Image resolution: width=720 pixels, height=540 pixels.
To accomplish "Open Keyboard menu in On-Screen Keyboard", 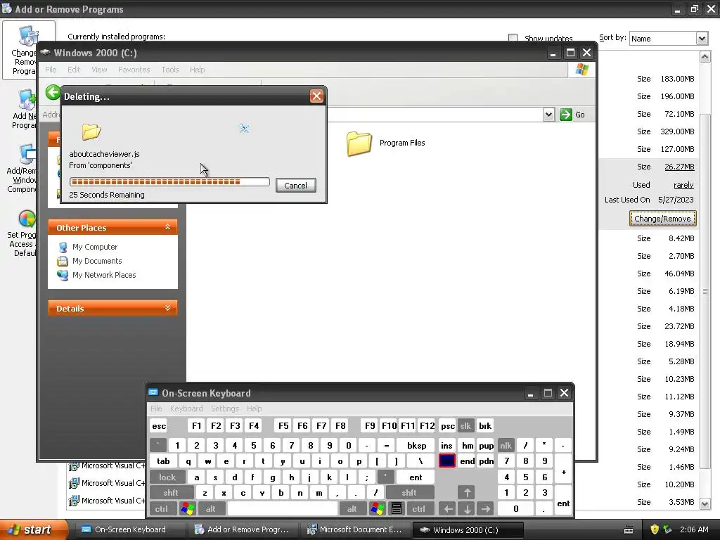I will click(186, 409).
